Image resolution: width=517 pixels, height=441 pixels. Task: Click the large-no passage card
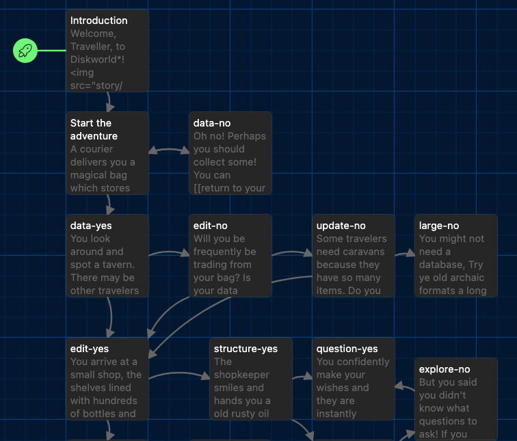[456, 256]
